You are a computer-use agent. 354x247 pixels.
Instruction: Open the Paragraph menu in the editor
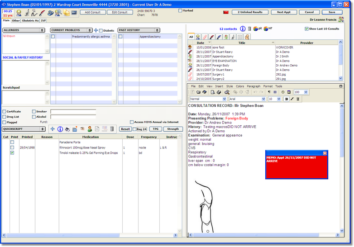point(254,86)
